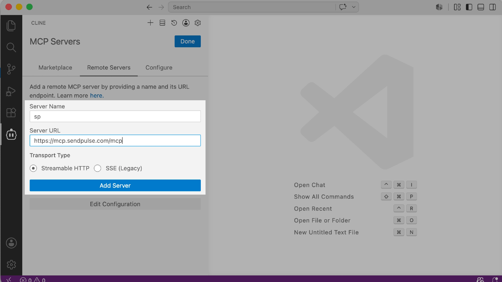Open the Source Control view
This screenshot has width=502, height=282.
point(11,69)
